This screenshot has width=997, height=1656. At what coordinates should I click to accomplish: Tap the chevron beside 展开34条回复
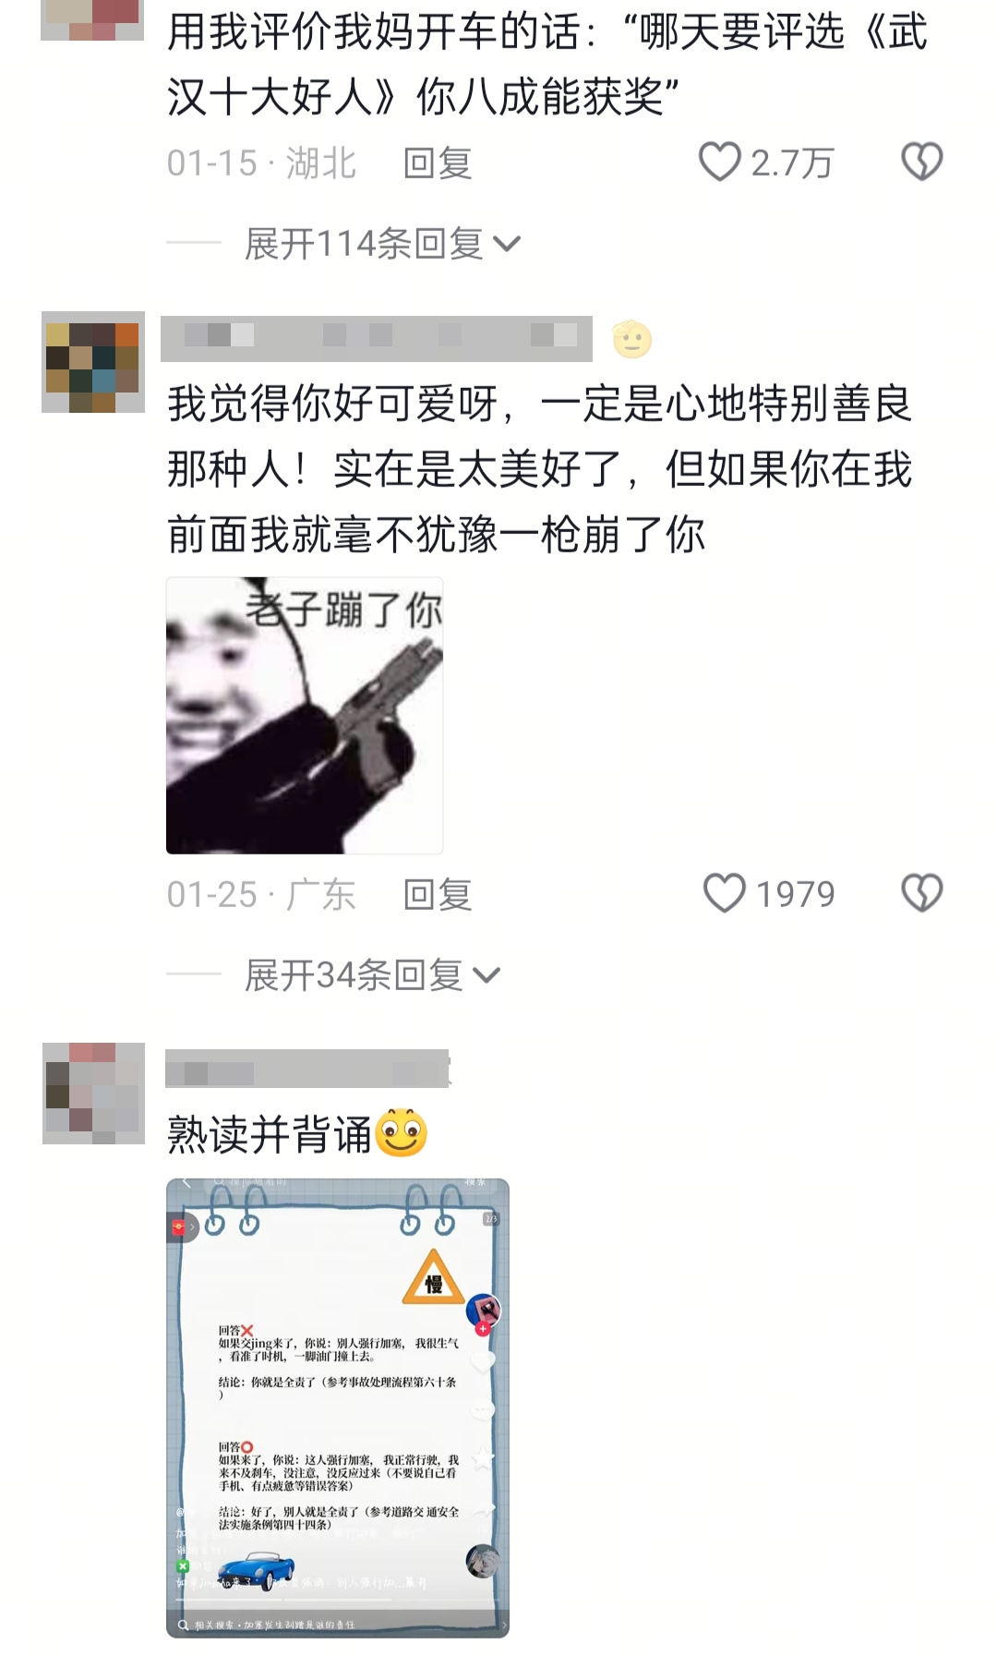click(x=486, y=976)
